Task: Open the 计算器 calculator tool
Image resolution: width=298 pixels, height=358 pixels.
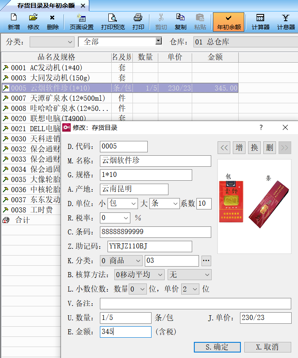Action: tap(260, 22)
